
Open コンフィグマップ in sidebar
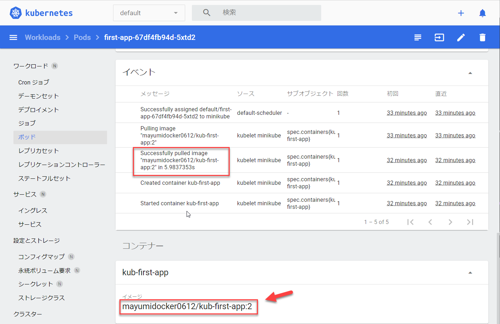[x=42, y=257]
